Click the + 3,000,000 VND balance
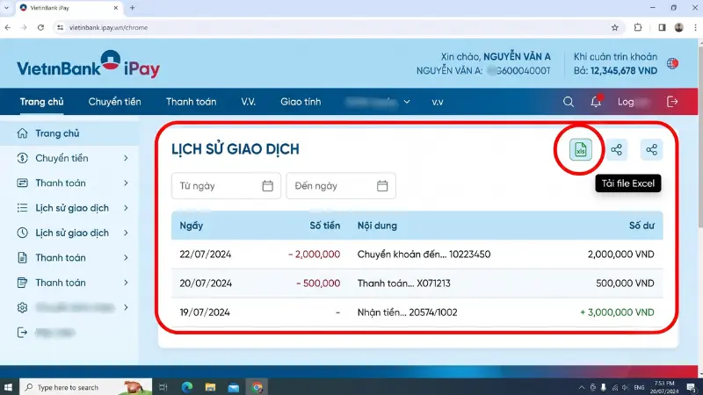The width and height of the screenshot is (703, 395). [x=617, y=312]
